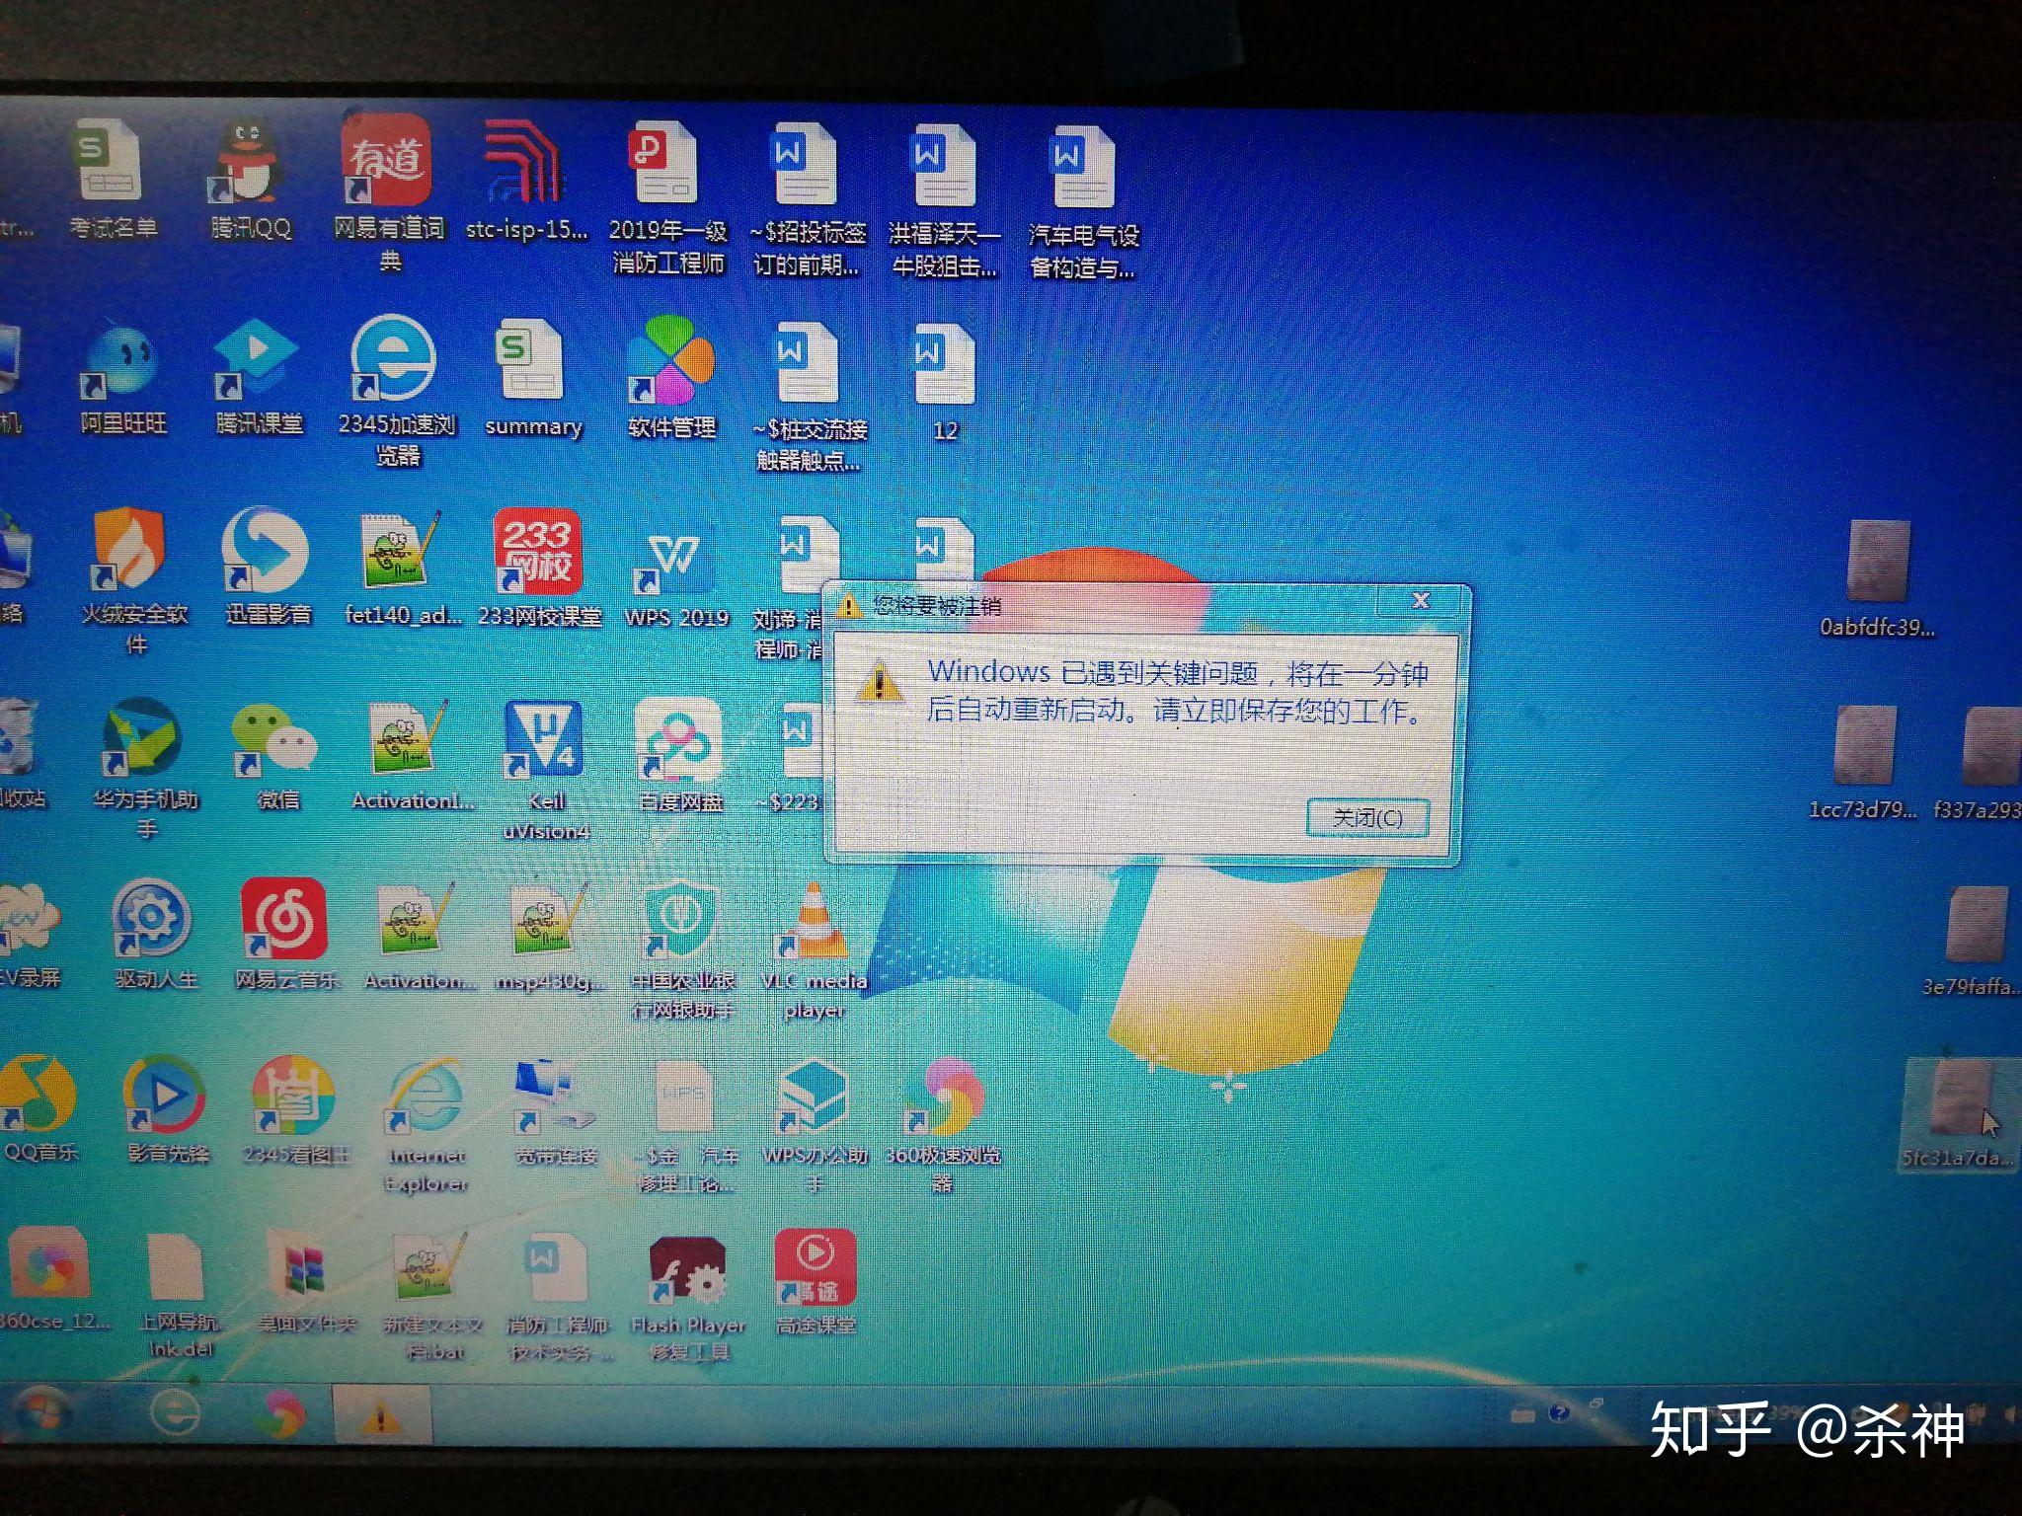
Task: Select the 桌面文件夹 archive icon
Action: click(x=306, y=1281)
